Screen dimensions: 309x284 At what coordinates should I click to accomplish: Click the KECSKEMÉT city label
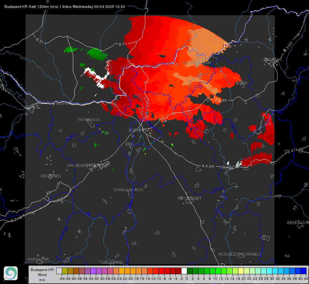(x=190, y=198)
